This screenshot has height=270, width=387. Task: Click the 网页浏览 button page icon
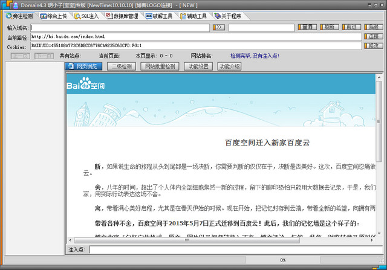71,66
